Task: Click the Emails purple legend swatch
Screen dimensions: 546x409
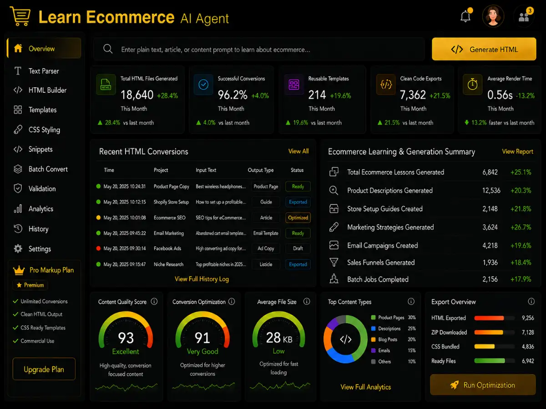Action: point(374,350)
